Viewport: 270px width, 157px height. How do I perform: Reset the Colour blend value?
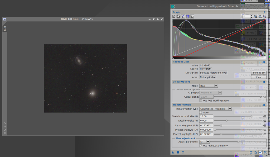click(265, 97)
